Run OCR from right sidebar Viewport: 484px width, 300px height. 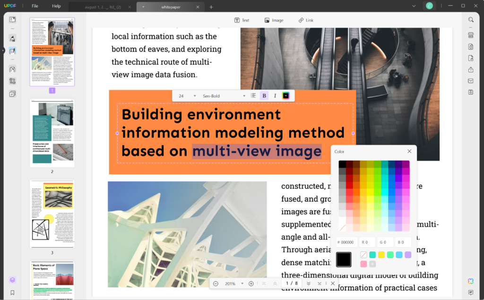click(x=471, y=35)
